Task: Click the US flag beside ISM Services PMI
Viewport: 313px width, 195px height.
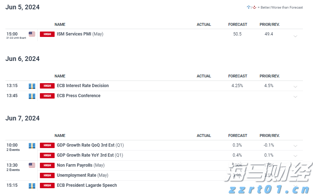Action: (x=32, y=34)
